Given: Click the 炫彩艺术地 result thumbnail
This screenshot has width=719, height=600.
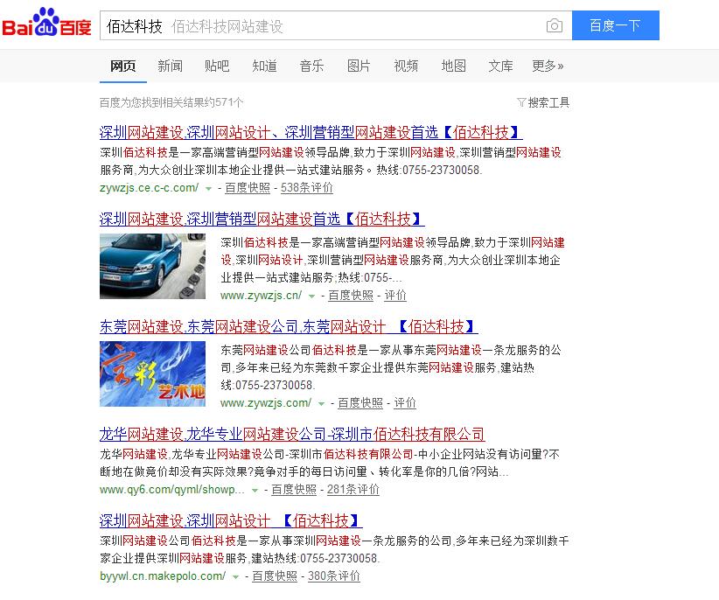Looking at the screenshot, I should (x=152, y=373).
